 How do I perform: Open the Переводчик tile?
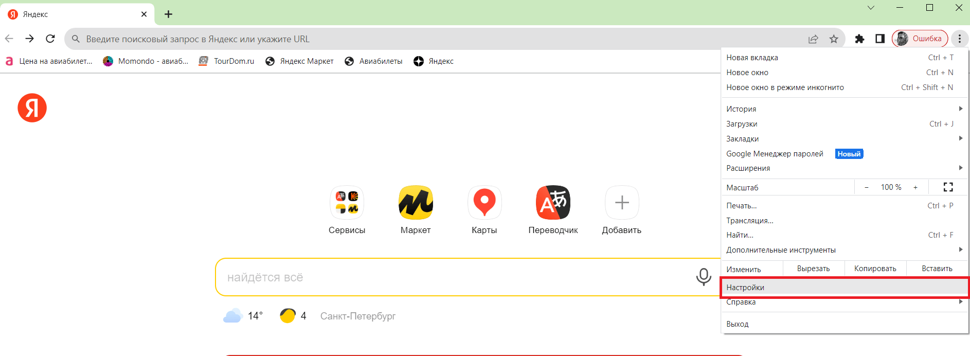click(553, 210)
